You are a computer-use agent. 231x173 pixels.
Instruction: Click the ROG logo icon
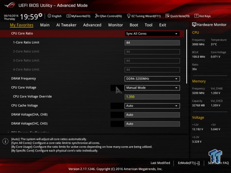(x=10, y=5)
